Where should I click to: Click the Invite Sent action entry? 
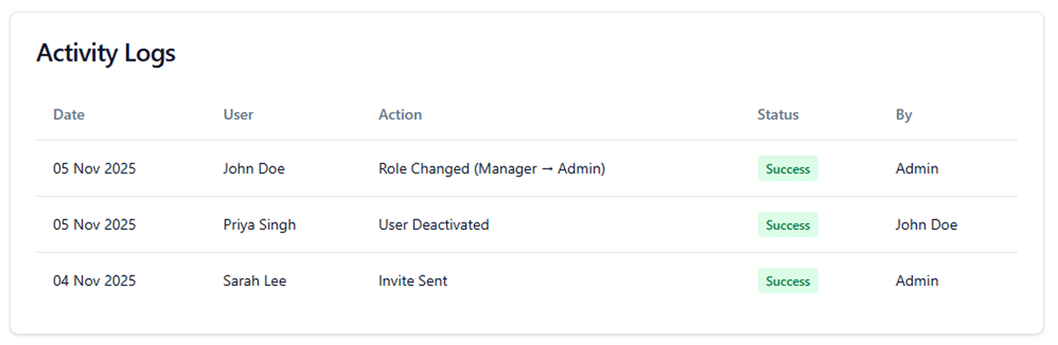coord(413,281)
